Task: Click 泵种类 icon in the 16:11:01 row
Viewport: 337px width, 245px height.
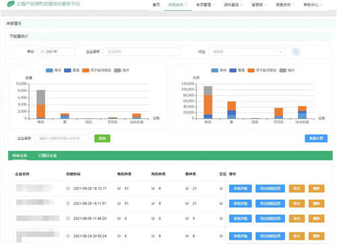Action: click(x=187, y=203)
